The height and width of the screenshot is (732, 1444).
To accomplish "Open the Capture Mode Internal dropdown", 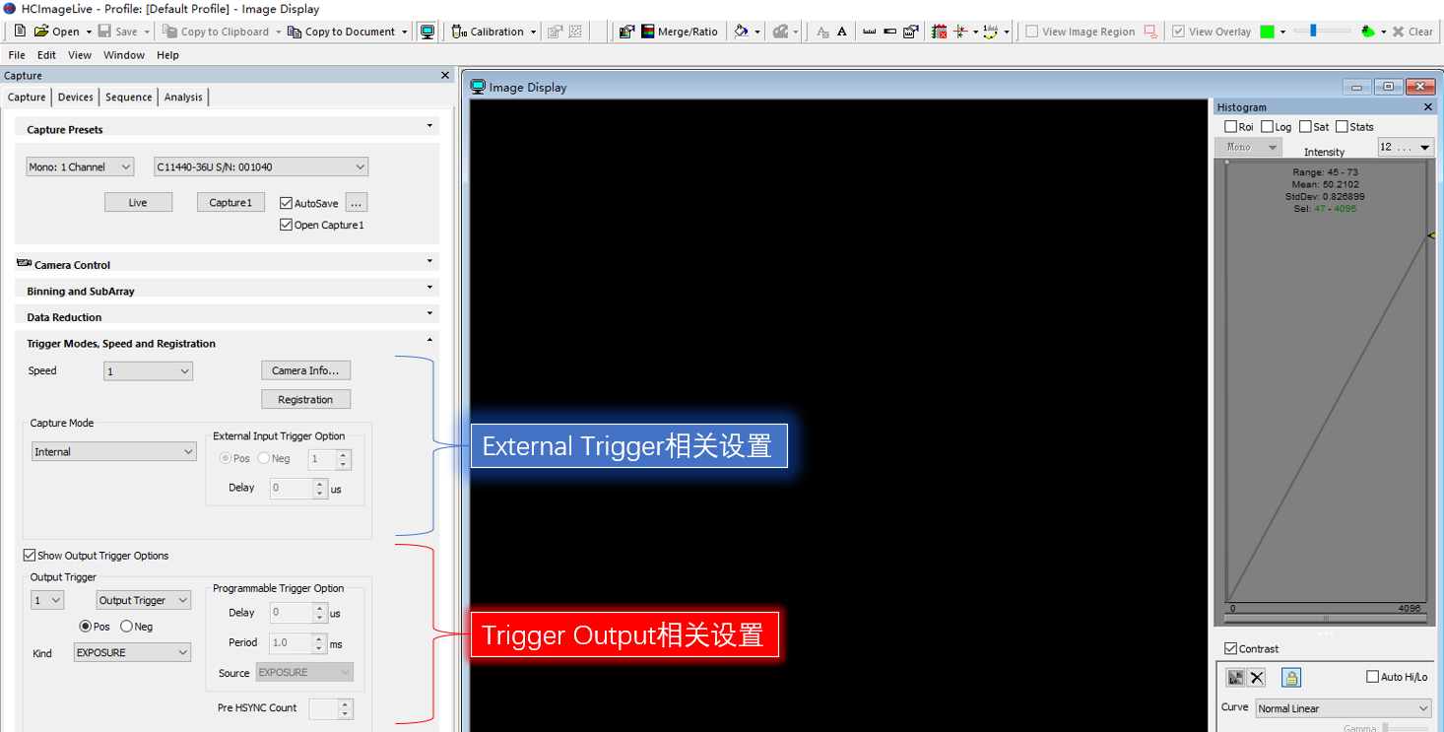I will [114, 452].
